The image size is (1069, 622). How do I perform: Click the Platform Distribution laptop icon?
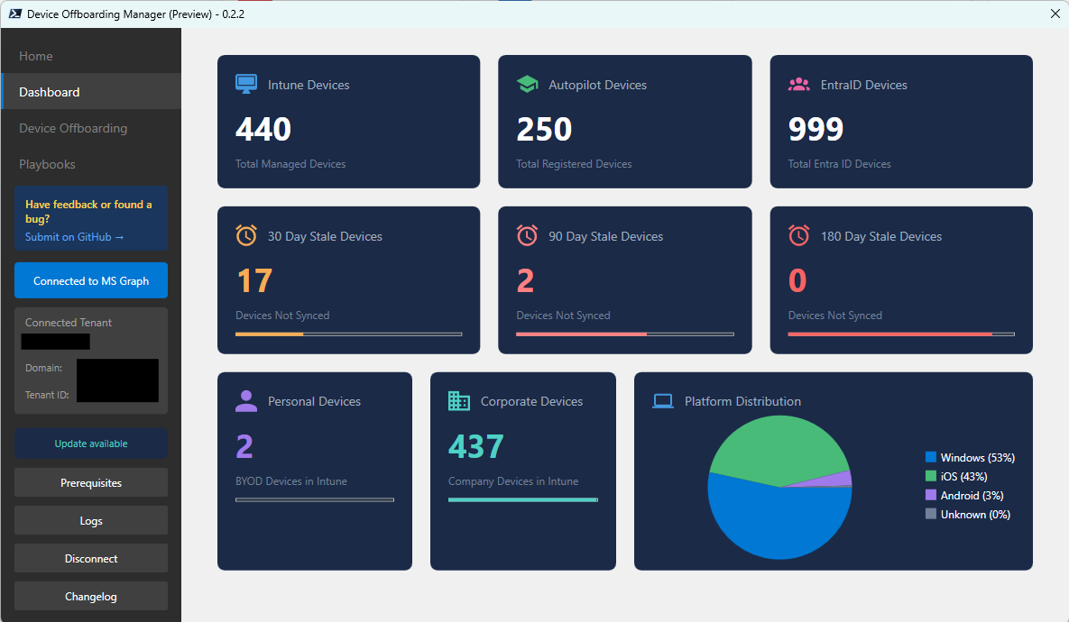pyautogui.click(x=663, y=401)
